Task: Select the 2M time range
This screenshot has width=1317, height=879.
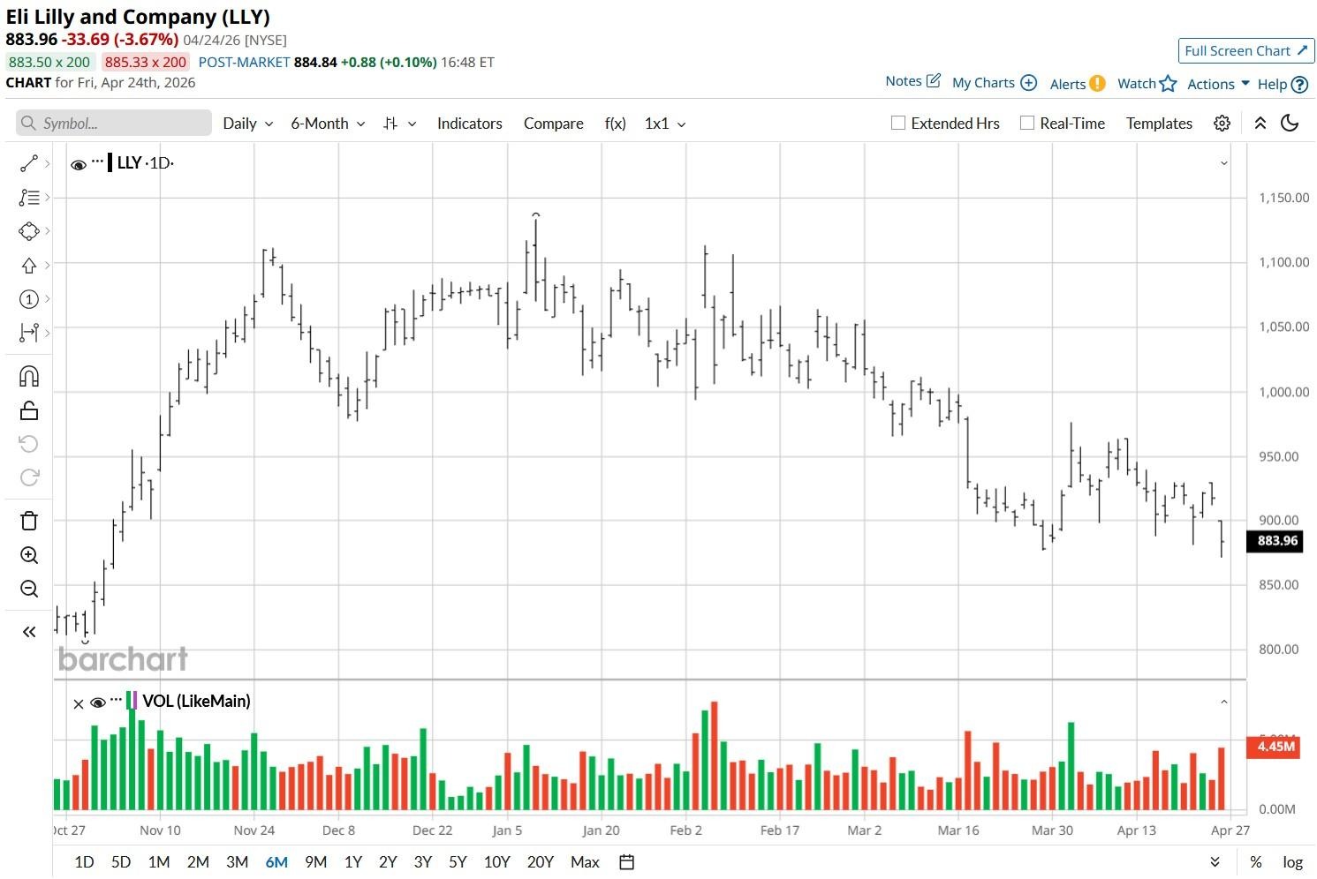Action: 198,862
